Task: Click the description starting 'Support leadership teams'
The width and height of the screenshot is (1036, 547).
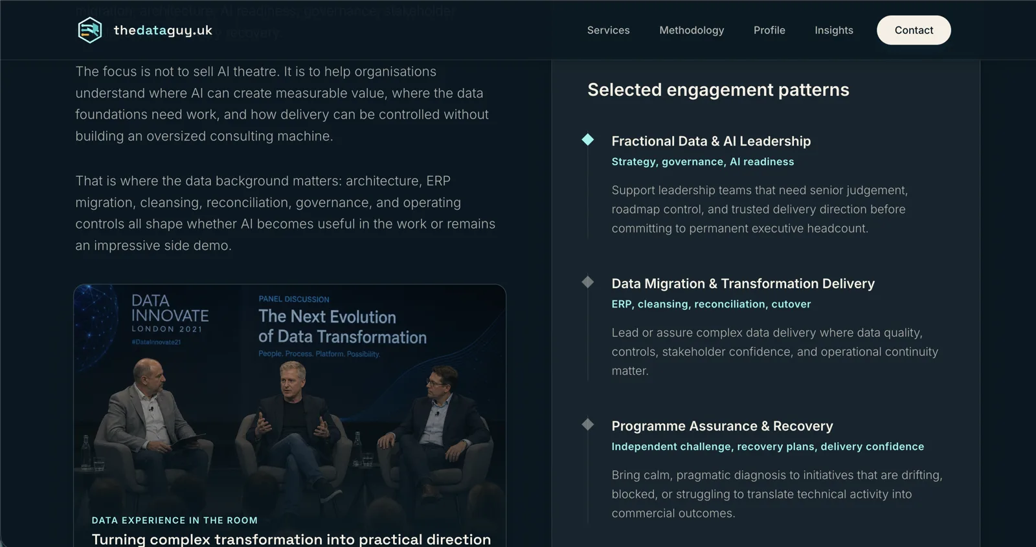Action: [760, 209]
